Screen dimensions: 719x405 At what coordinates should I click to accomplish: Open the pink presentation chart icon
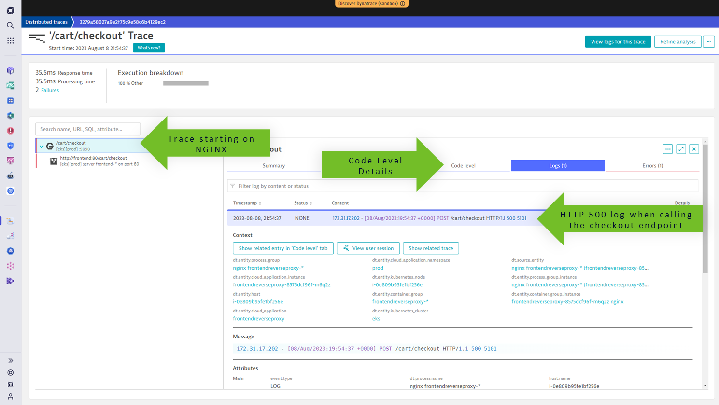point(10,161)
